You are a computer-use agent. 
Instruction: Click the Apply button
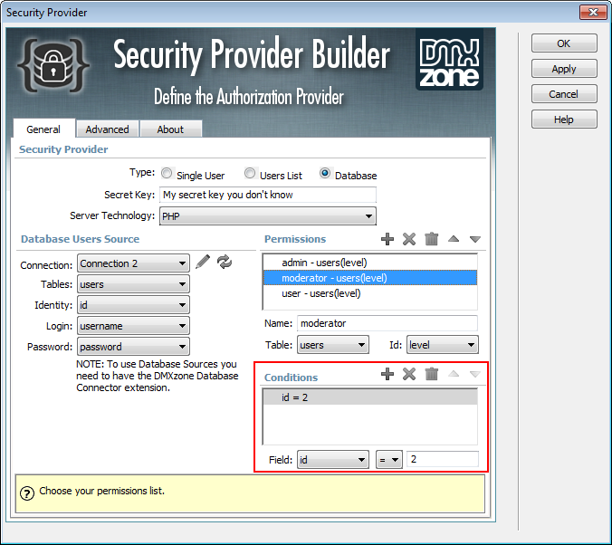pyautogui.click(x=564, y=69)
